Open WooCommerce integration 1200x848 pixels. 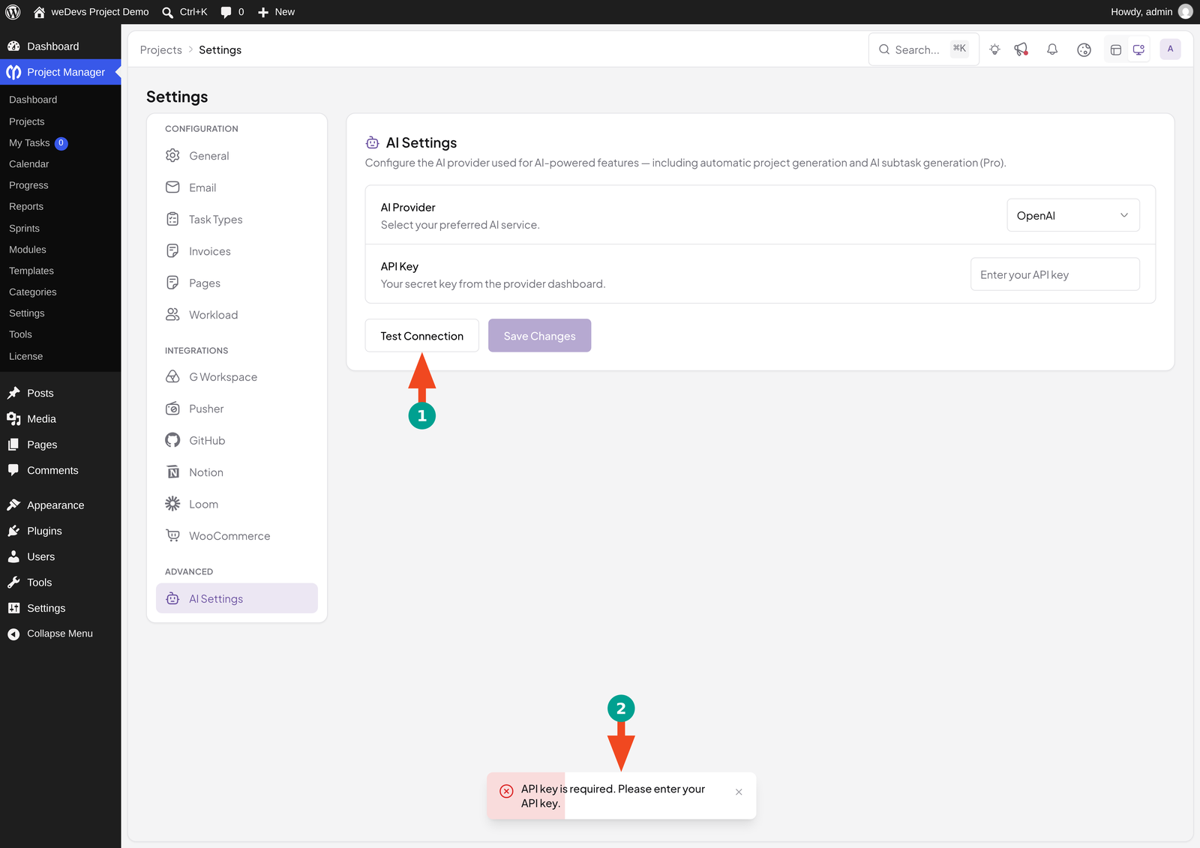tap(237, 536)
